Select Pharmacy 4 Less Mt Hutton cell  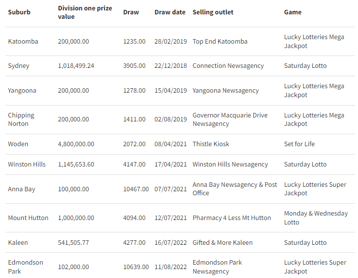[232, 218]
